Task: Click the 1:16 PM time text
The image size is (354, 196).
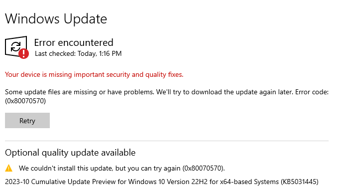Action: click(x=110, y=53)
